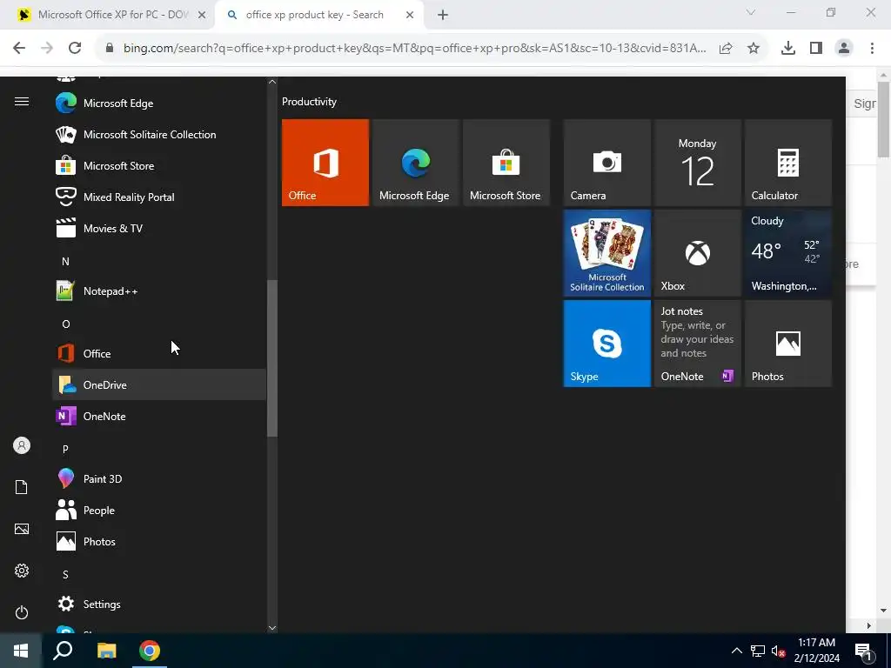The image size is (891, 668).
Task: Click the Power button in Start sidebar
Action: pyautogui.click(x=22, y=612)
